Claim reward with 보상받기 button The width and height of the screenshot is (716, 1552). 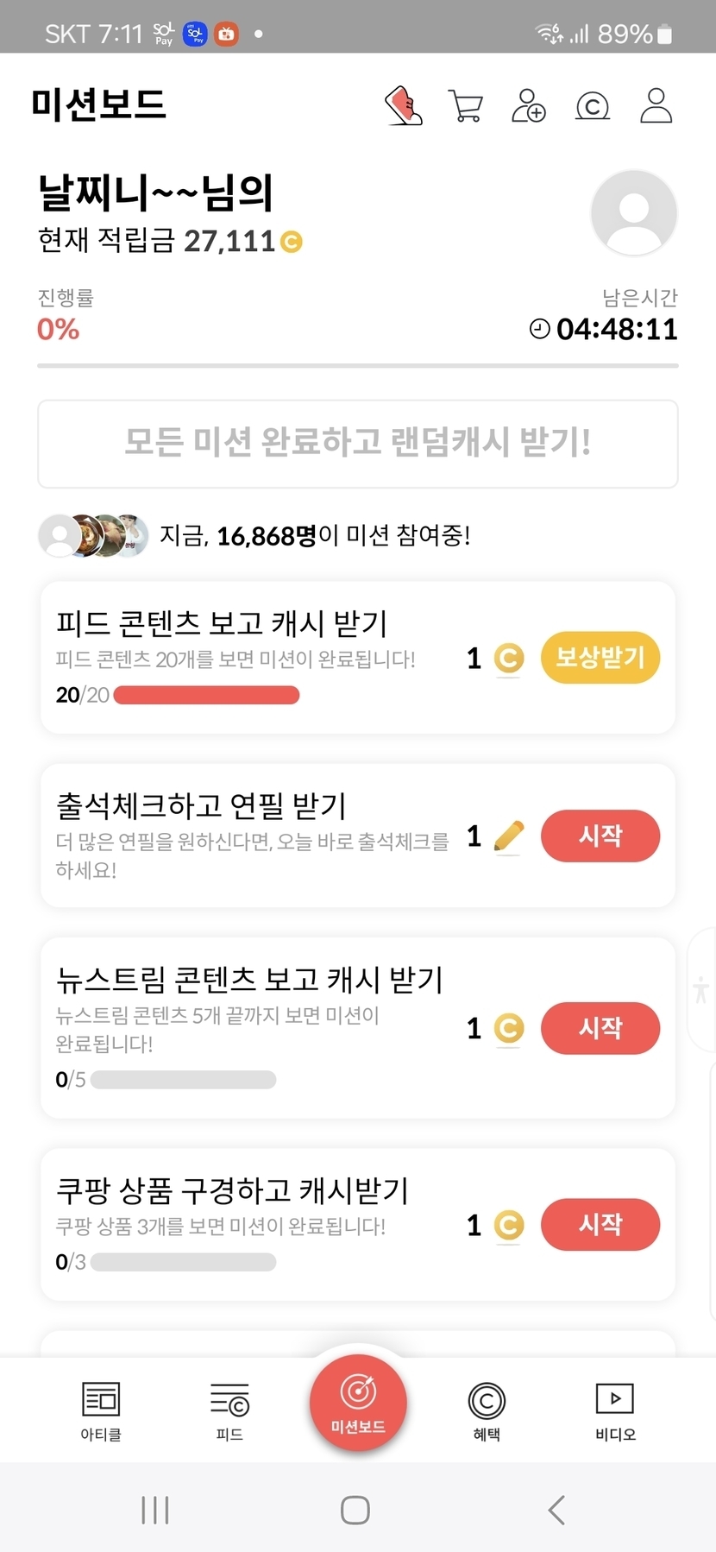(x=600, y=658)
